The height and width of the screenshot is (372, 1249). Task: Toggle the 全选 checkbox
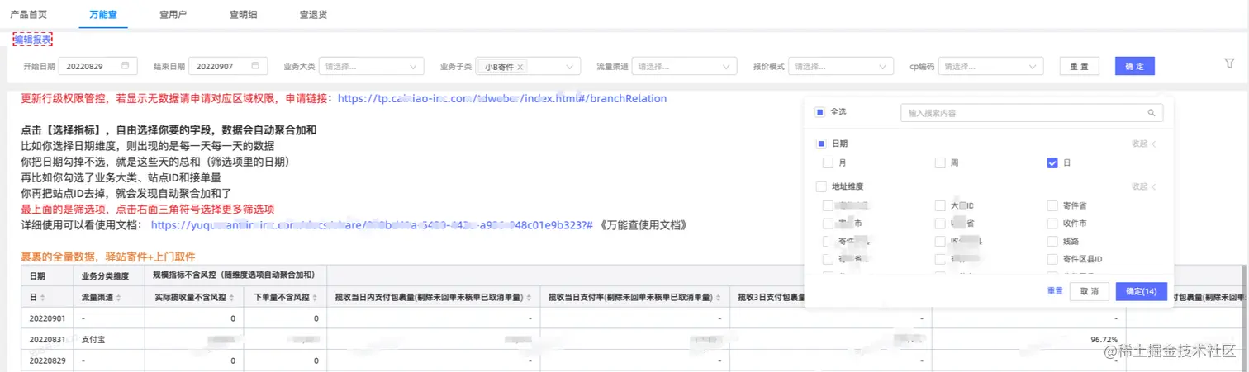(x=820, y=112)
